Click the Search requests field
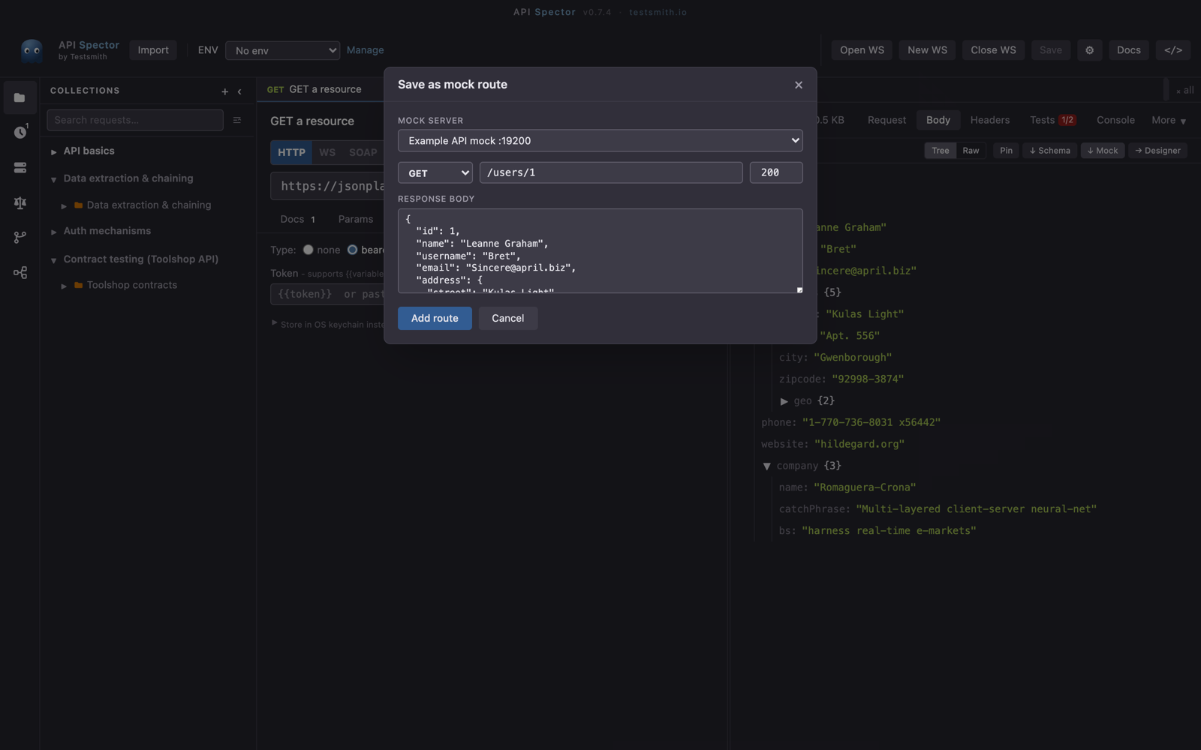 coord(135,120)
